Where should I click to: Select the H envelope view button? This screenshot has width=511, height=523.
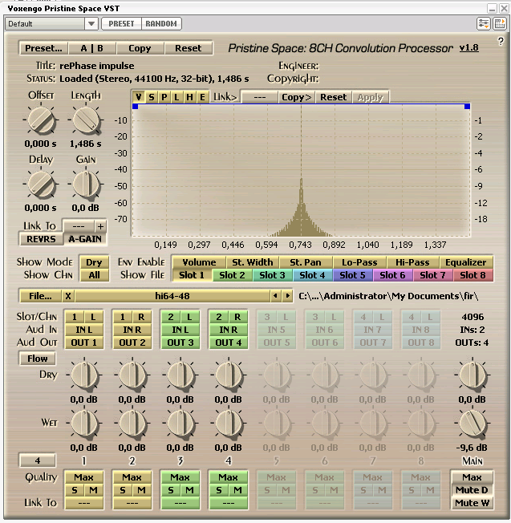pos(189,97)
